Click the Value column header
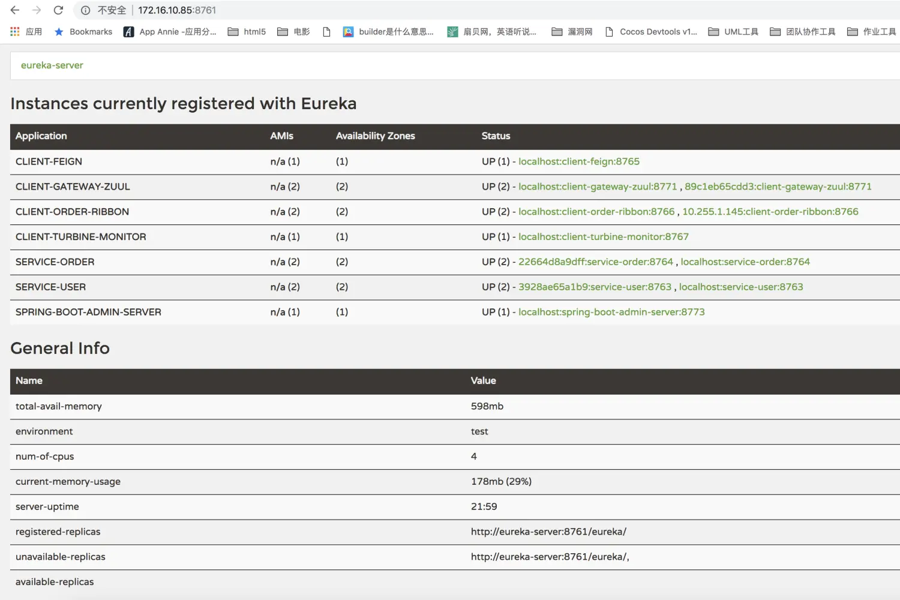 click(x=484, y=381)
